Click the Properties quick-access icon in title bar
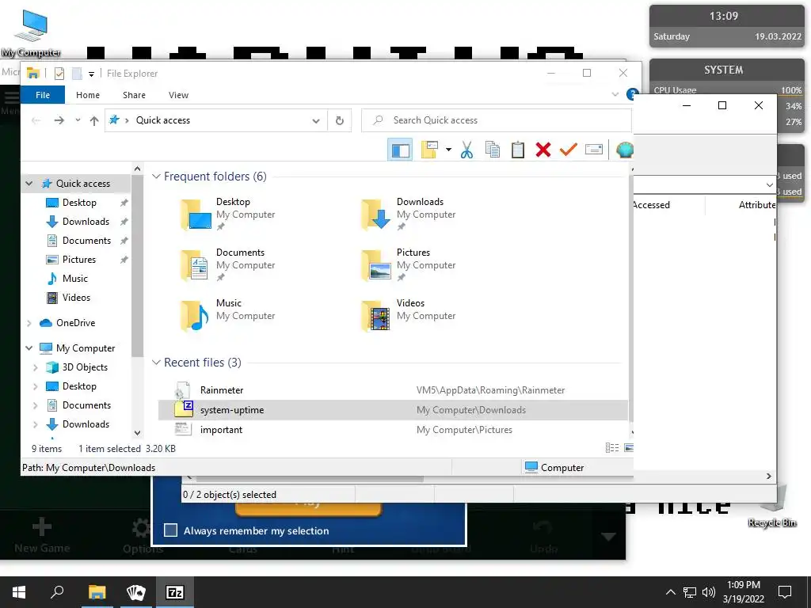Viewport: 811px width, 608px height. pos(59,74)
